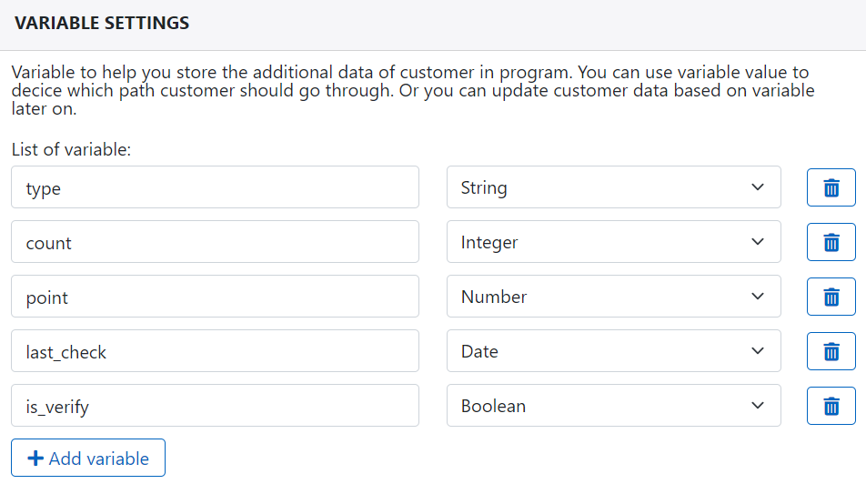Open the Integer type dropdown

tap(613, 242)
